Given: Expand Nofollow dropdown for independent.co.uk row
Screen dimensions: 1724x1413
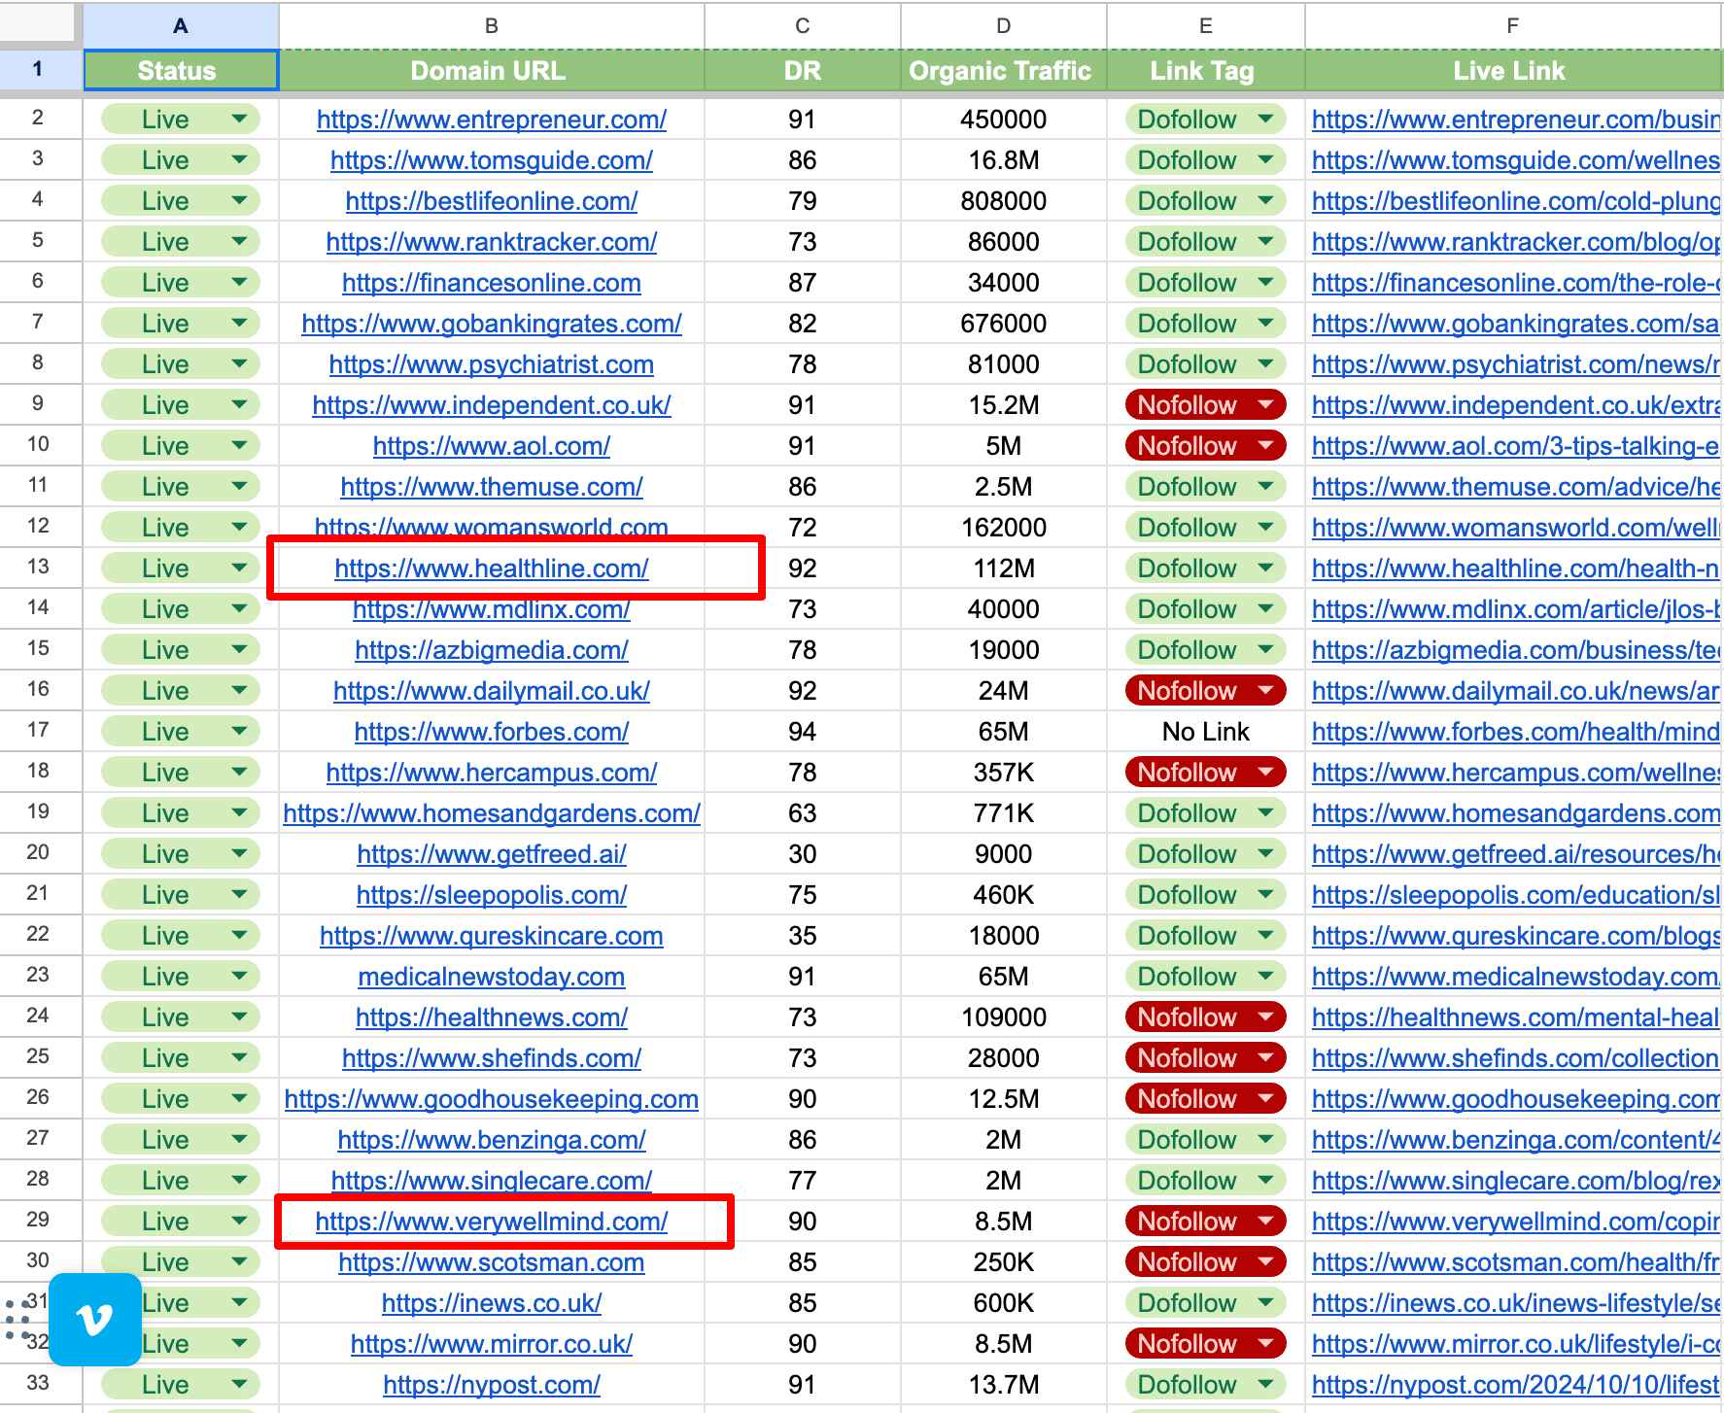Looking at the screenshot, I should coord(1265,405).
